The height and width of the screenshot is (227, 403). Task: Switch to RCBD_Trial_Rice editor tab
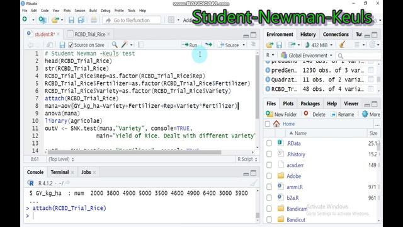tap(89, 34)
